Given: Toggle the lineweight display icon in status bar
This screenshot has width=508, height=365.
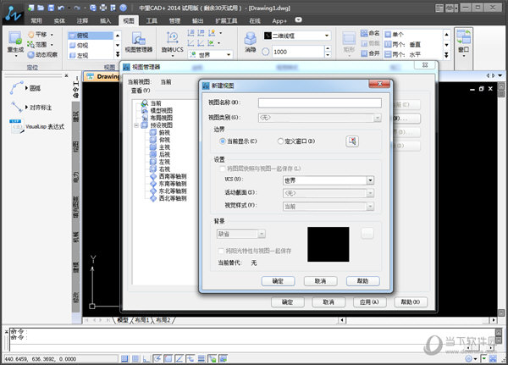Looking at the screenshot, I should [x=202, y=358].
